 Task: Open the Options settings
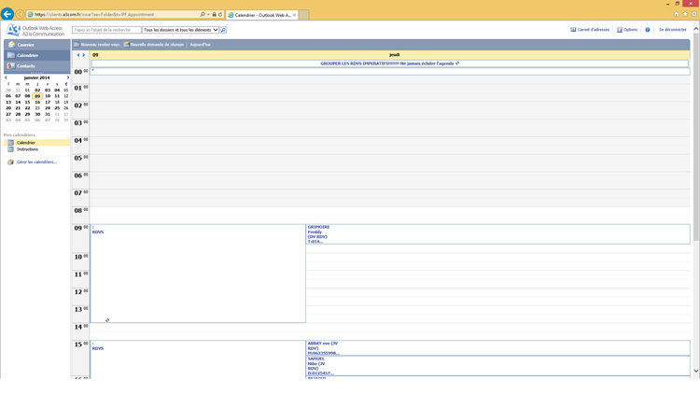630,30
